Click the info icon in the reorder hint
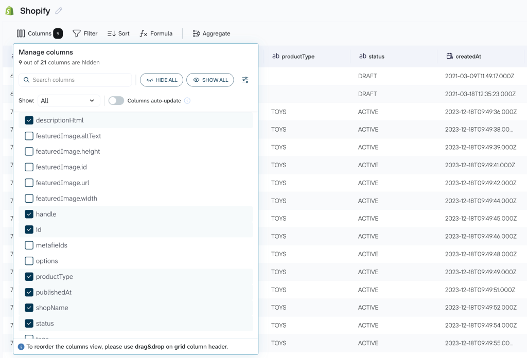The height and width of the screenshot is (358, 527). pyautogui.click(x=21, y=347)
